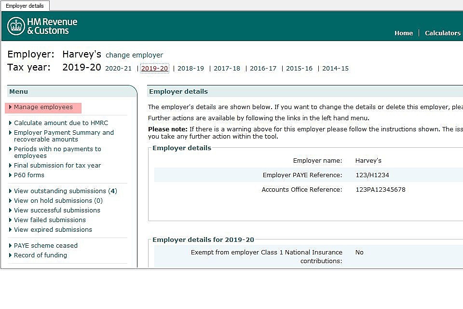Open tax year 2014-15
The height and width of the screenshot is (309, 463).
coord(335,69)
